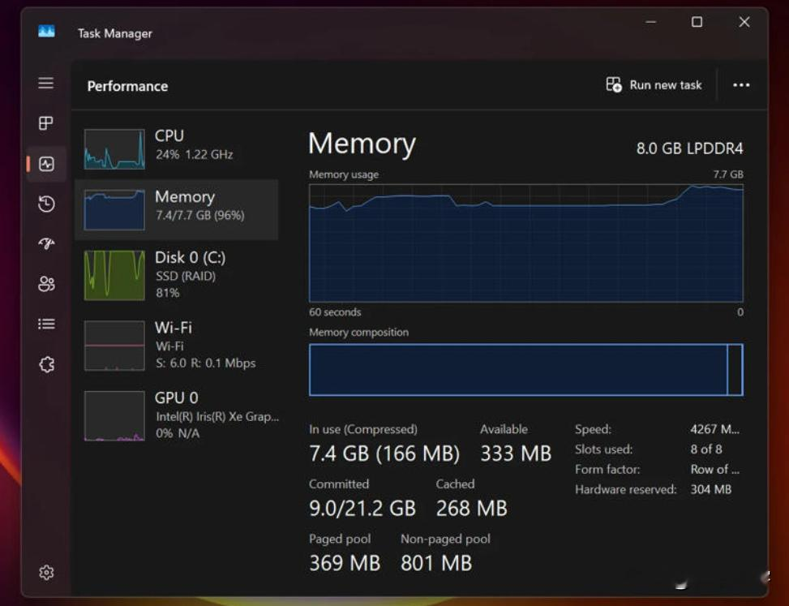Click Run new task button

[654, 85]
